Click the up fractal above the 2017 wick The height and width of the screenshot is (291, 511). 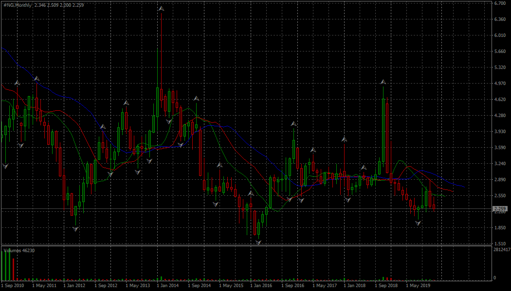point(344,139)
